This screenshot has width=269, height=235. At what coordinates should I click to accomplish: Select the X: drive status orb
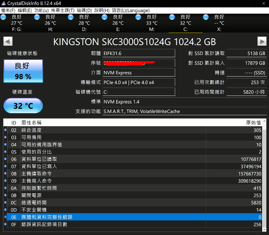(206, 17)
